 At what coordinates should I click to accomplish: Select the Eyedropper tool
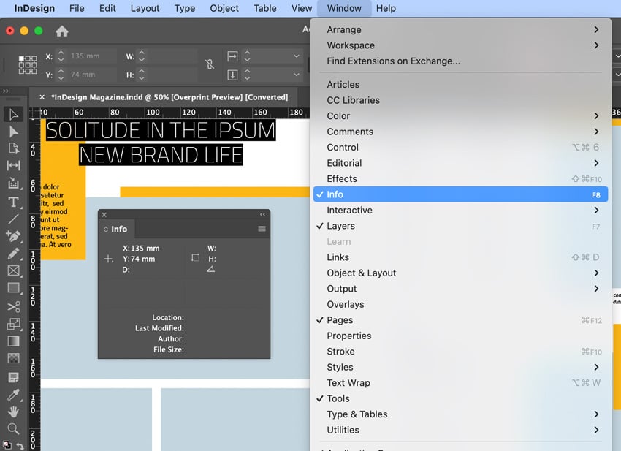15,393
